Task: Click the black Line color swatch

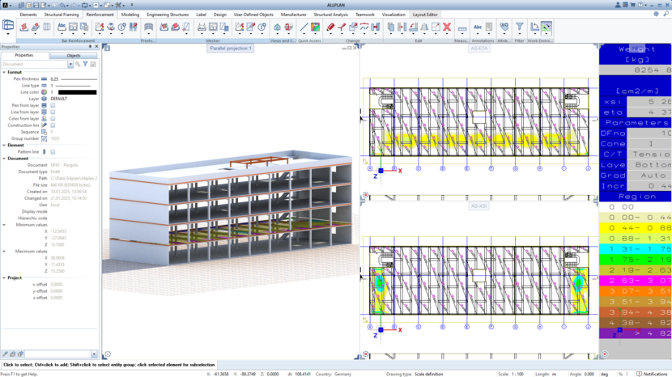Action: [x=77, y=92]
